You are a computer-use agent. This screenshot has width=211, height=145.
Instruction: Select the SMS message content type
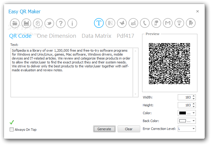156,23
